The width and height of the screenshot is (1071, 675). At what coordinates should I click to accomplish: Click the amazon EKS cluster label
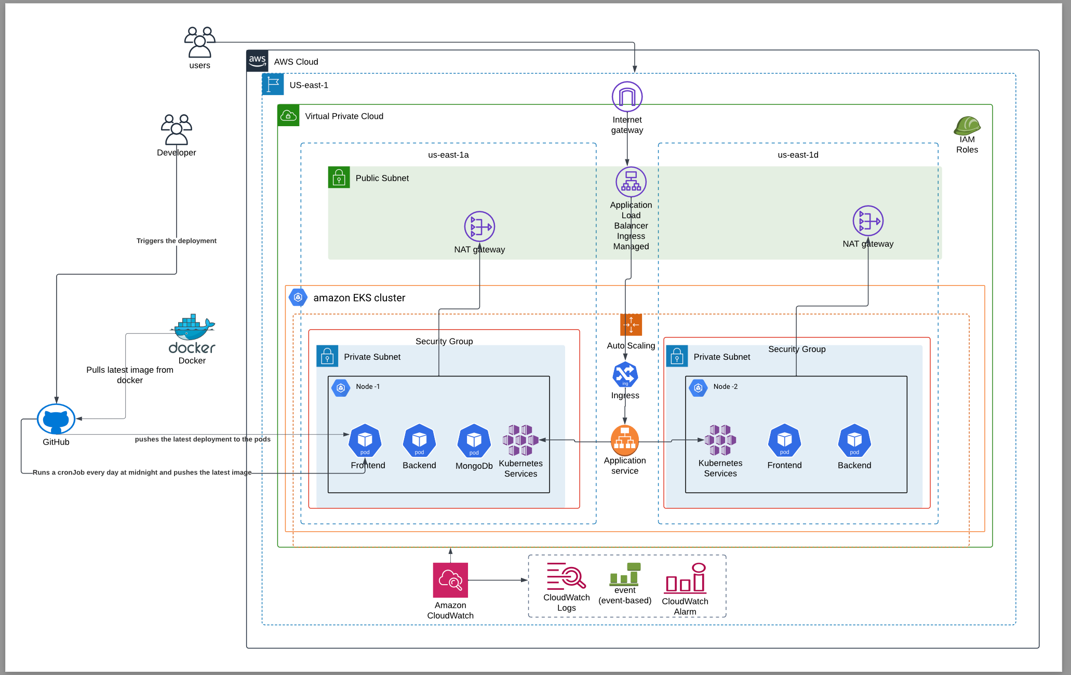point(359,298)
